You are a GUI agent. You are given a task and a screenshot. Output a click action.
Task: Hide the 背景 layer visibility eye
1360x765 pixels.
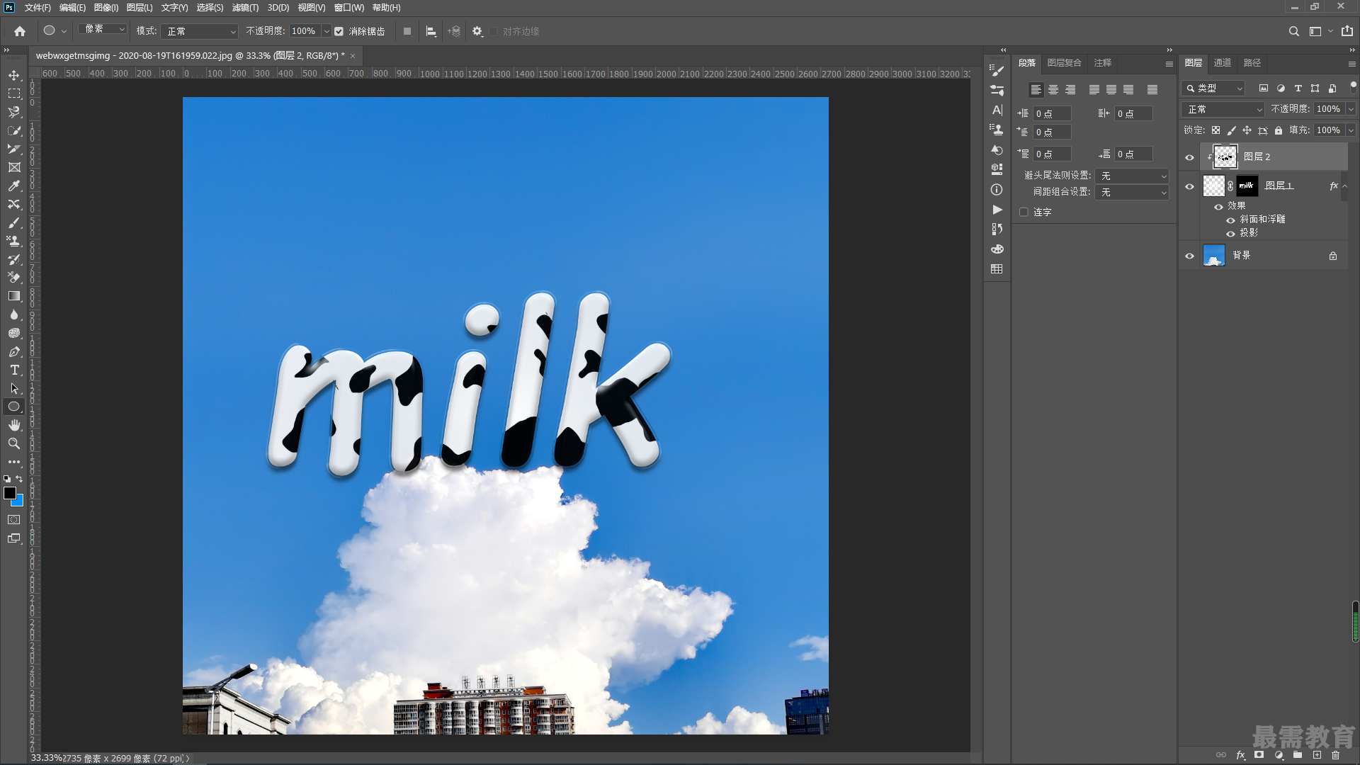point(1189,256)
